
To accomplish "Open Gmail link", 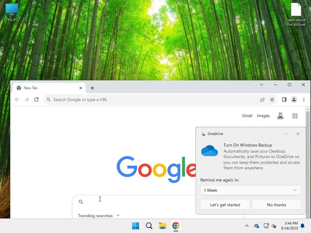I will click(x=247, y=116).
